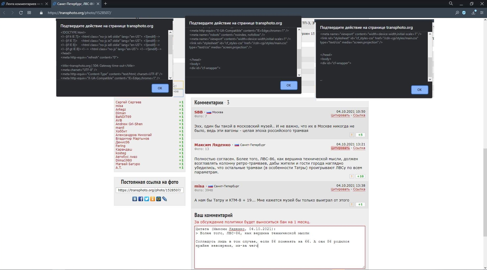Quote SBB's comment via Цитировать
The height and width of the screenshot is (270, 487).
point(340,115)
